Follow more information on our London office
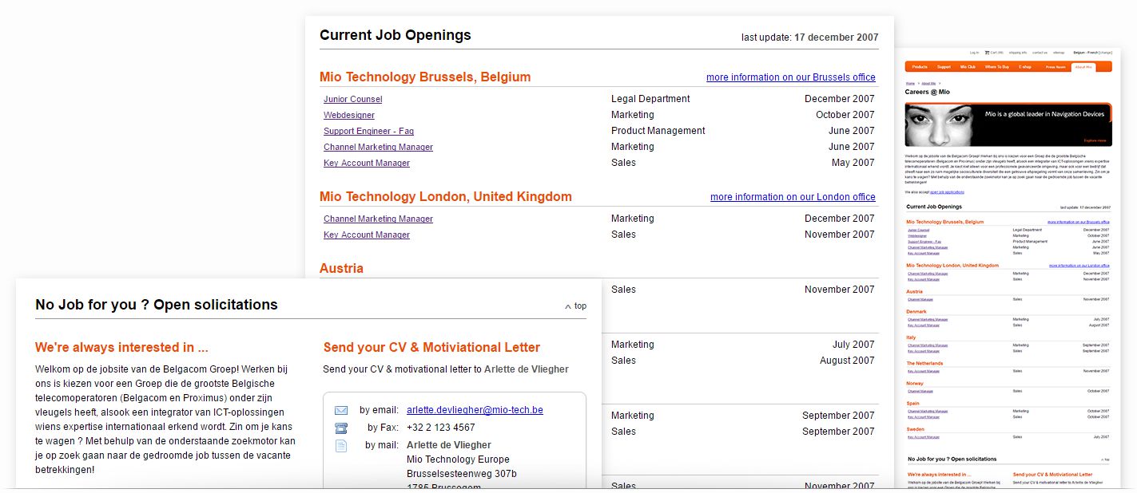 (x=793, y=197)
